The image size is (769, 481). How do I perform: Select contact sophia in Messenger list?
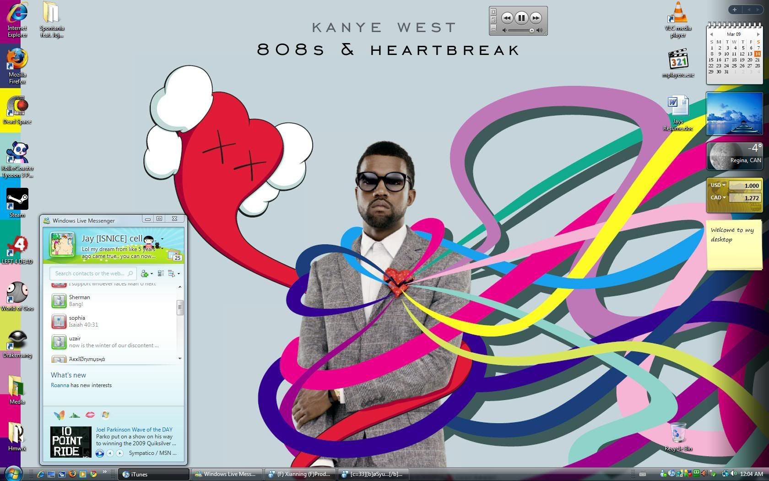pyautogui.click(x=113, y=321)
